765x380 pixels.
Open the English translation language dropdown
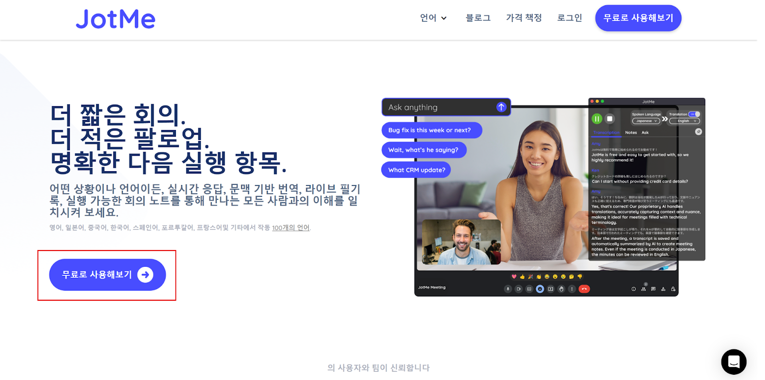pyautogui.click(x=685, y=121)
